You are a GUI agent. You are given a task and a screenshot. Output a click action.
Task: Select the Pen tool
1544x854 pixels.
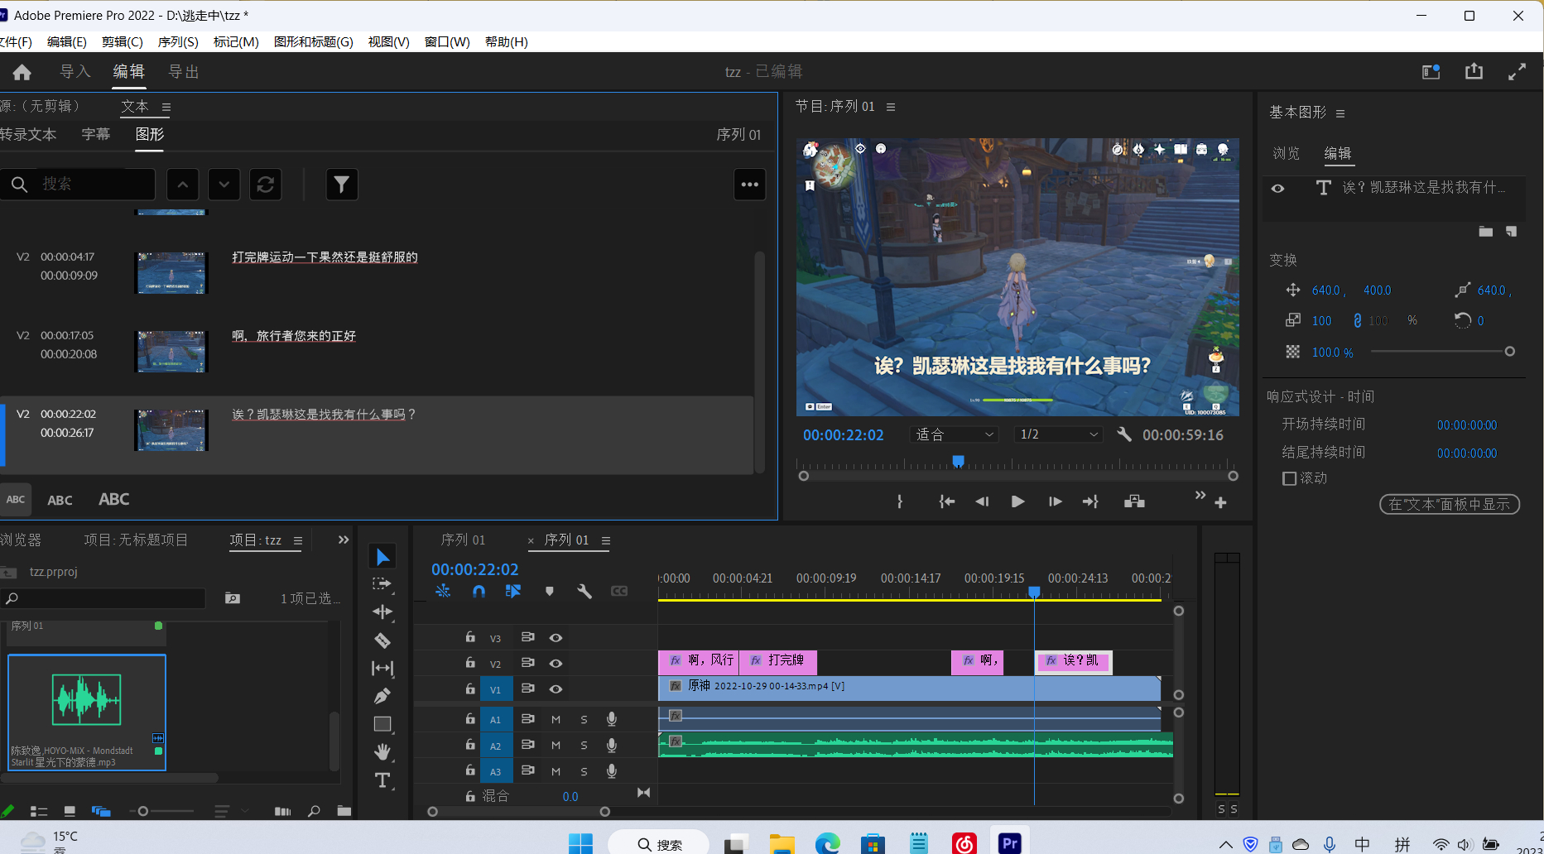382,696
